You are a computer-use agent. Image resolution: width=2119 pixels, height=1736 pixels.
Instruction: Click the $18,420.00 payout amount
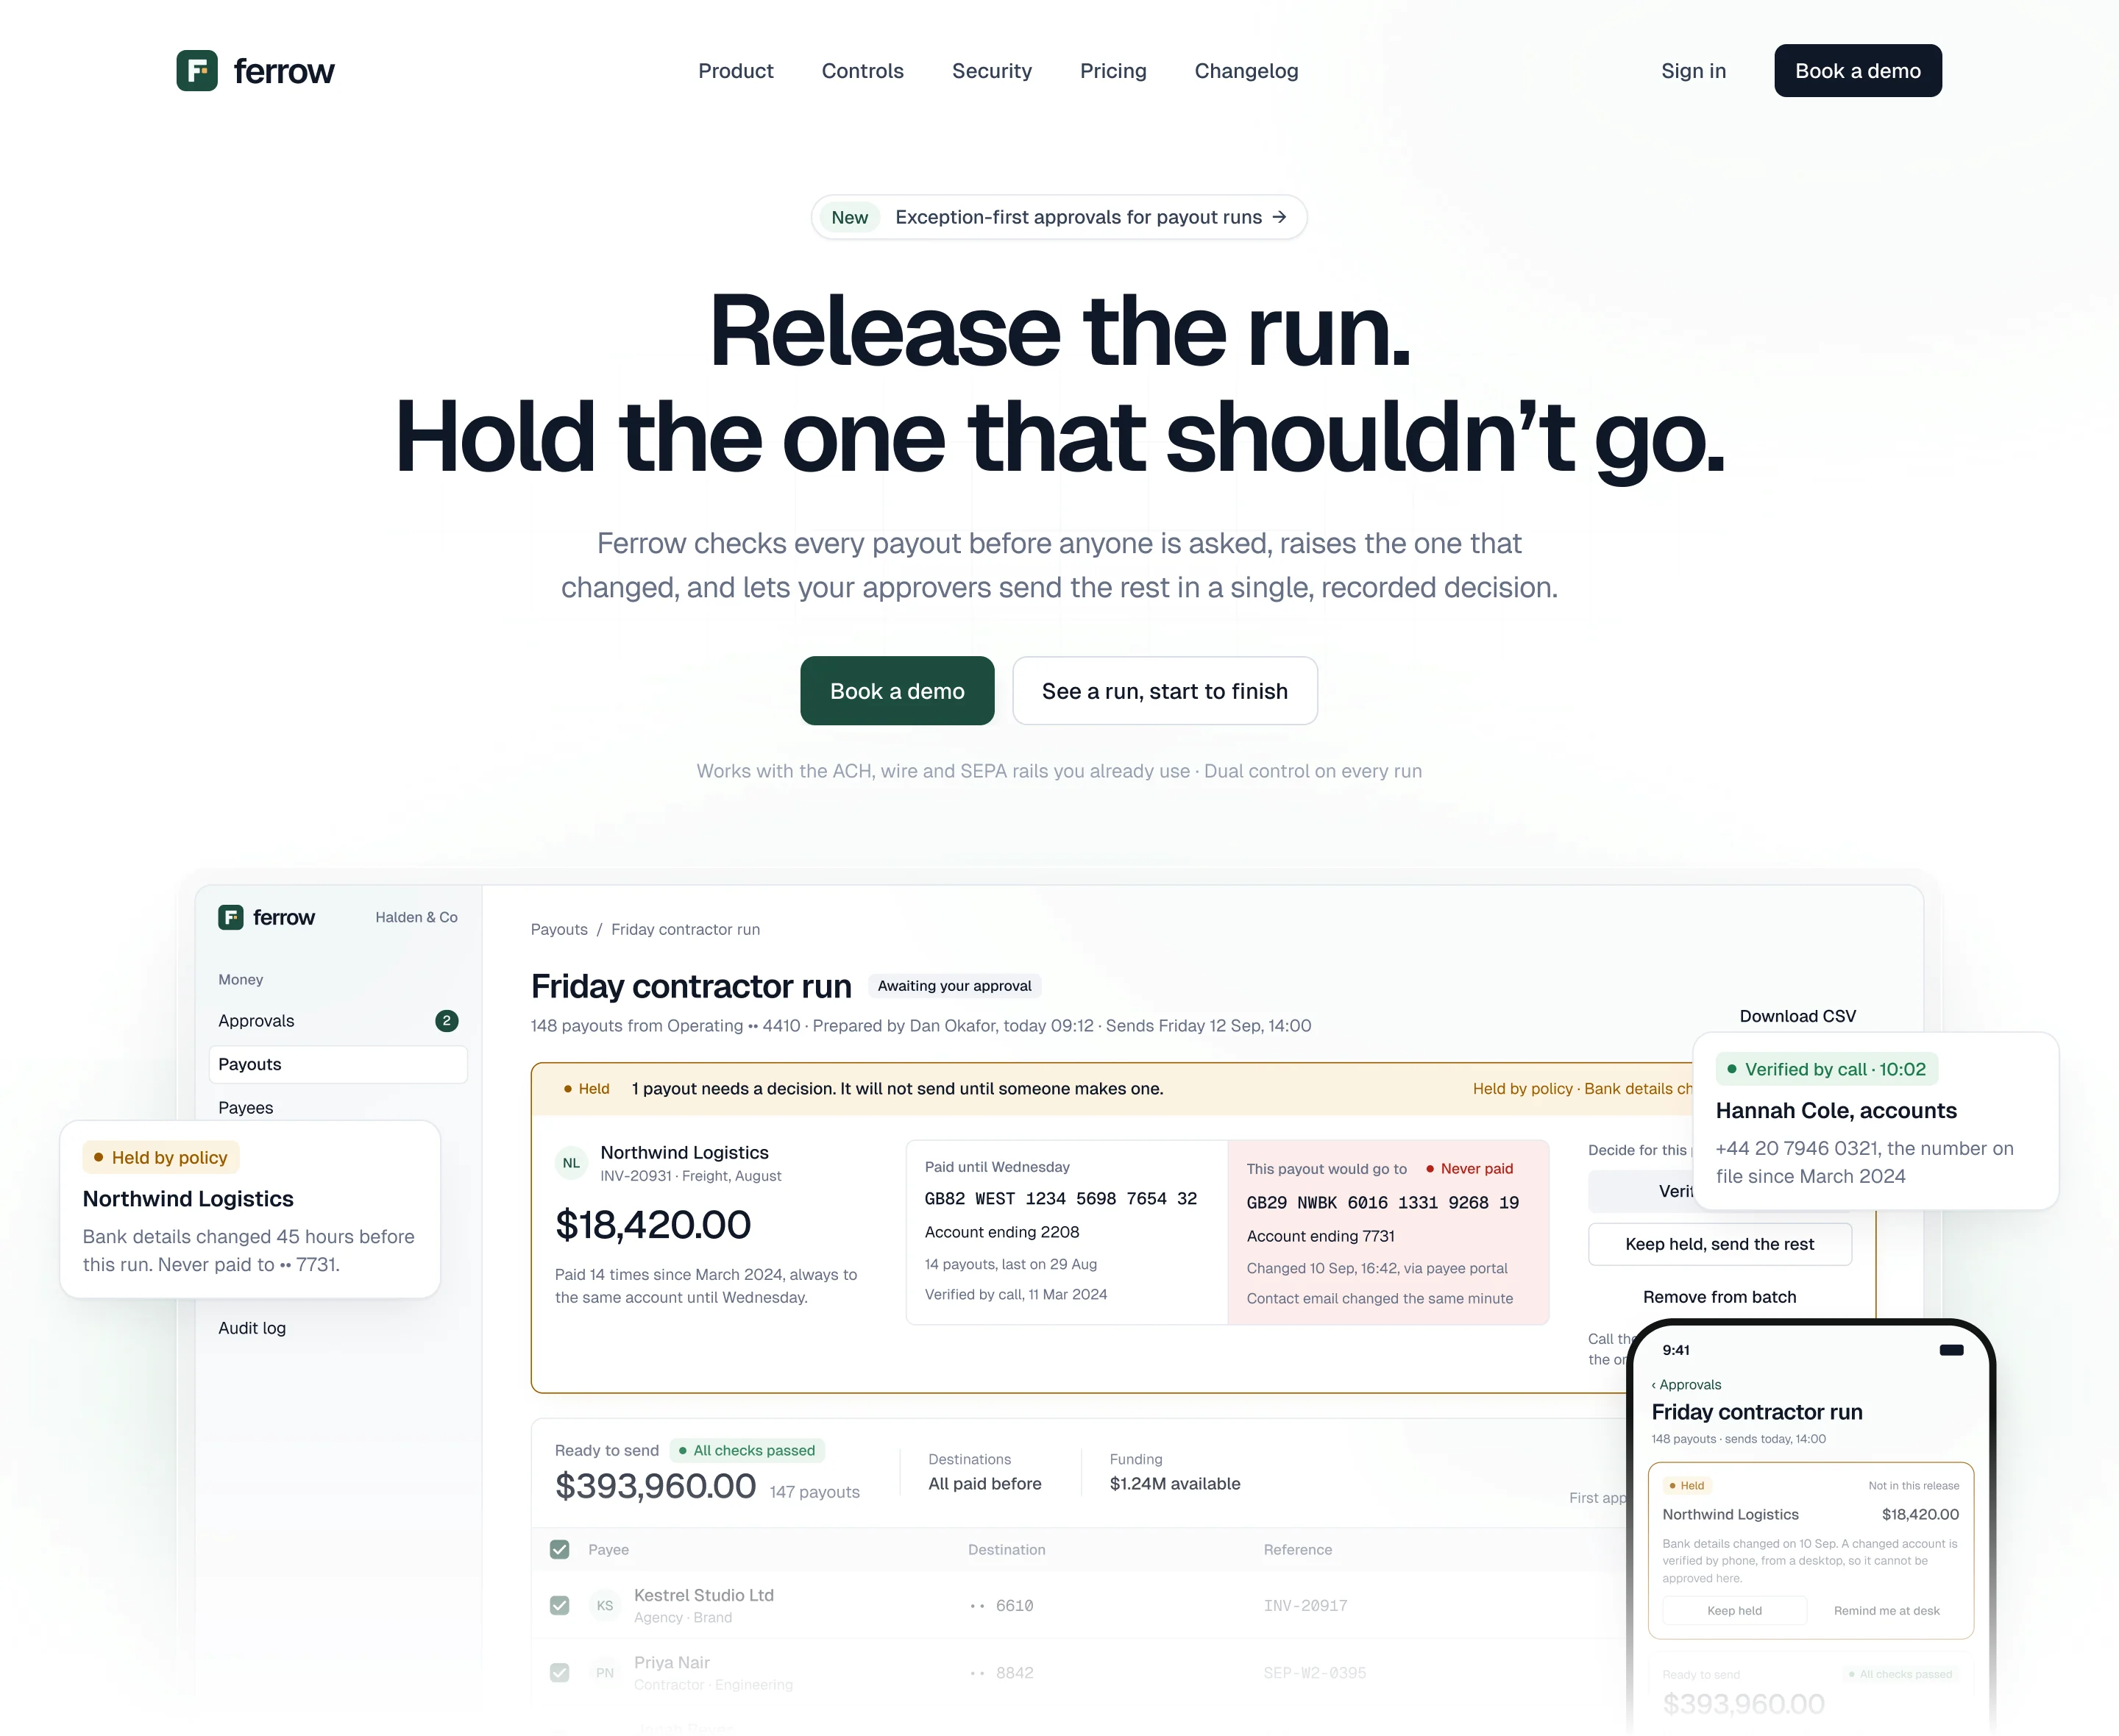[652, 1225]
